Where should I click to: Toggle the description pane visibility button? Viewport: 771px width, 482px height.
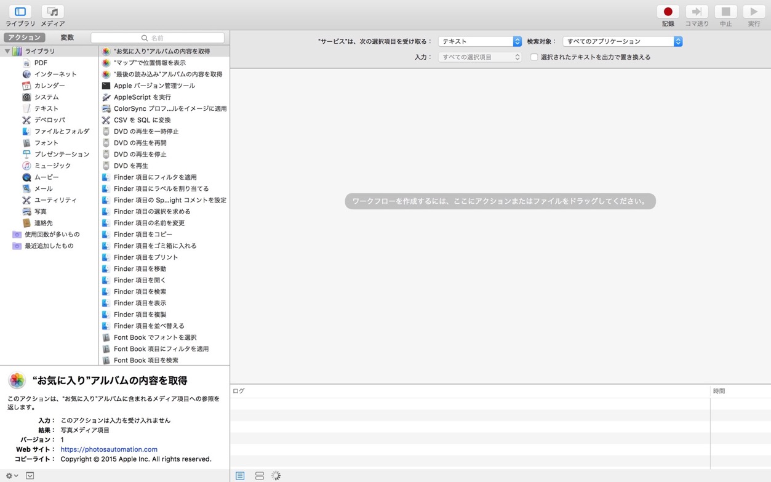click(x=30, y=476)
